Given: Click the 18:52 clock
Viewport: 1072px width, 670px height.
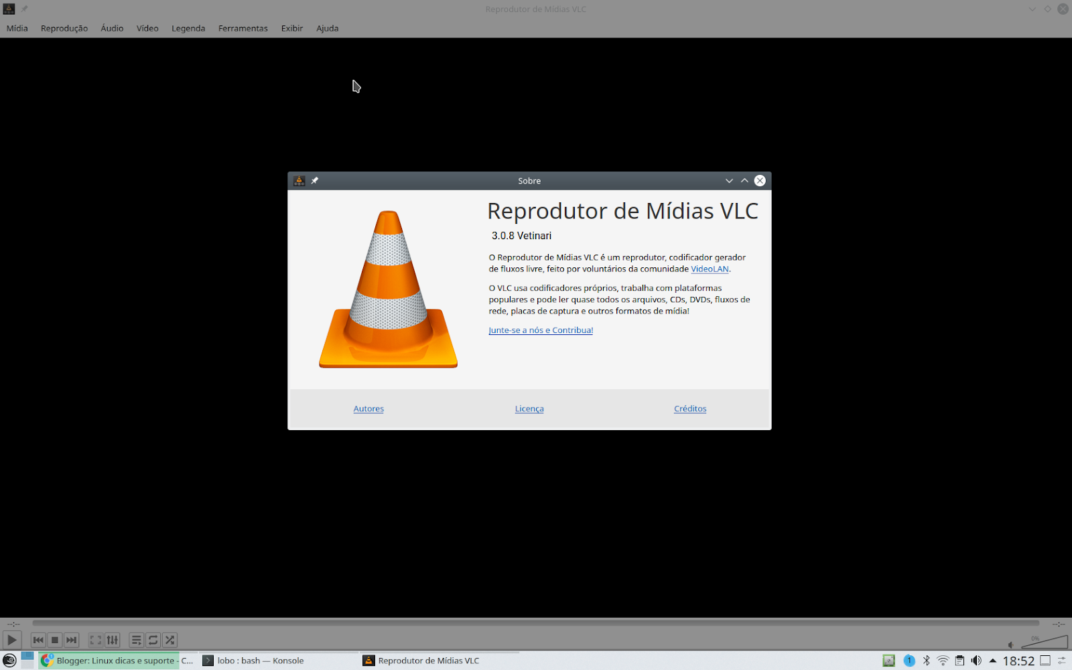Looking at the screenshot, I should (x=1018, y=661).
